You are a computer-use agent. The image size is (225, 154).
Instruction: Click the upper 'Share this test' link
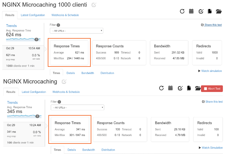pyautogui.click(x=213, y=25)
